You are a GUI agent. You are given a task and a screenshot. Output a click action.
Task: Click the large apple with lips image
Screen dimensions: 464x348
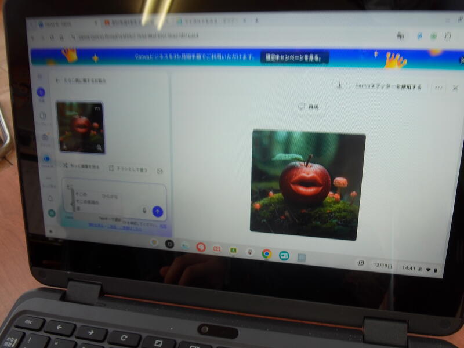coord(307,183)
